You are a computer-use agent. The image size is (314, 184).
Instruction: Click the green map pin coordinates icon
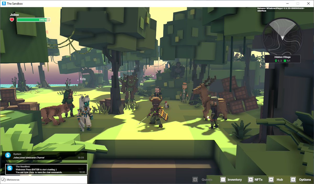pos(276,61)
